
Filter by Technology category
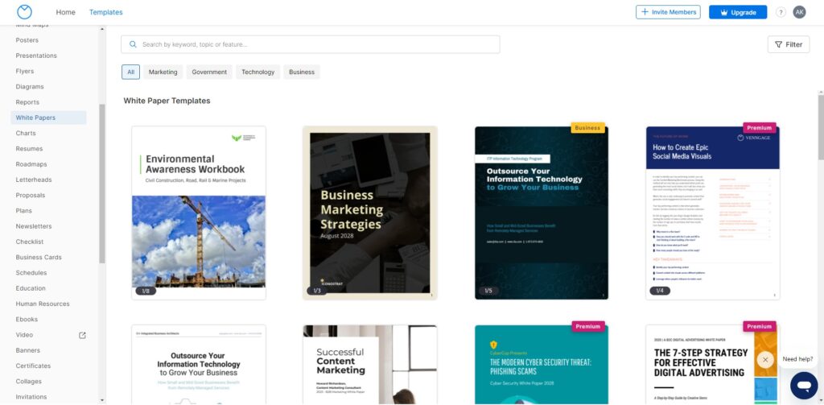point(258,72)
